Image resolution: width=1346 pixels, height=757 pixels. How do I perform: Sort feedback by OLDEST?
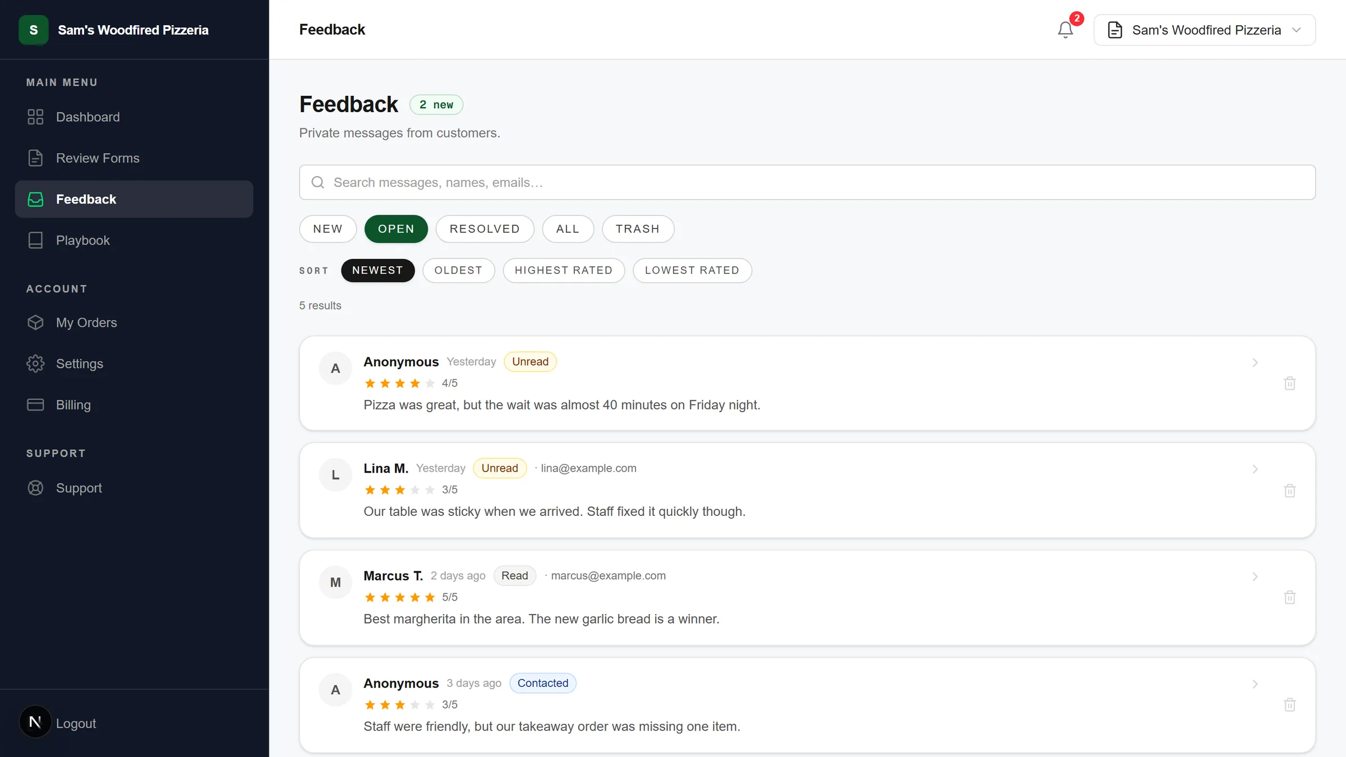[458, 270]
